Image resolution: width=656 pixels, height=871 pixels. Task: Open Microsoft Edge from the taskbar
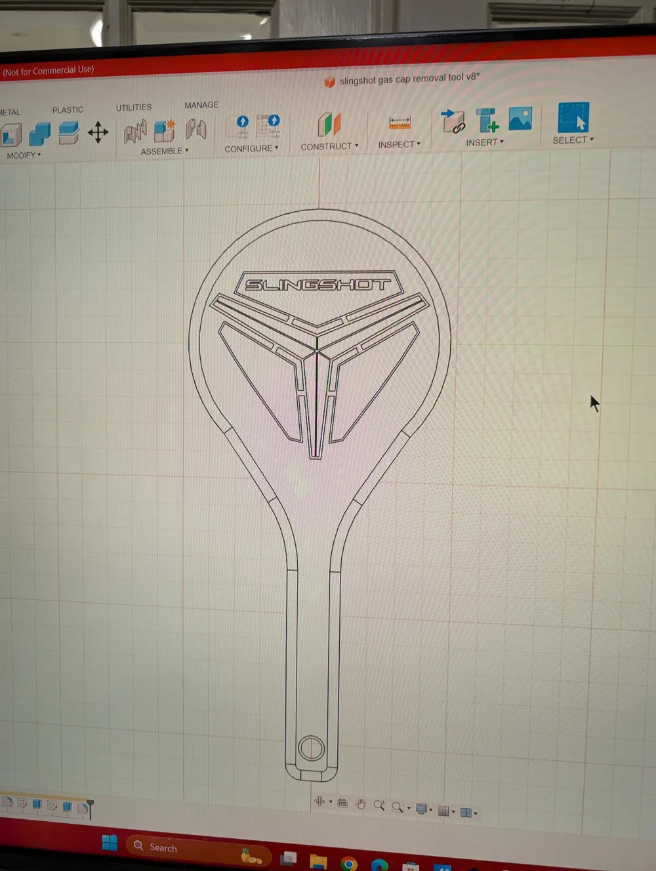(x=379, y=865)
